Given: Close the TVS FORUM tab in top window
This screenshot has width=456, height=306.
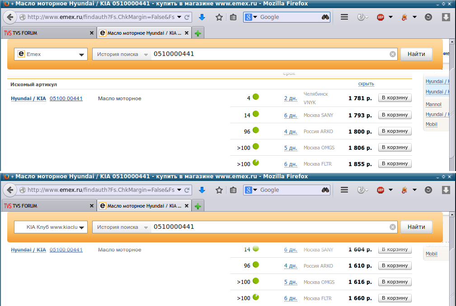Looking at the screenshot, I should pos(92,33).
